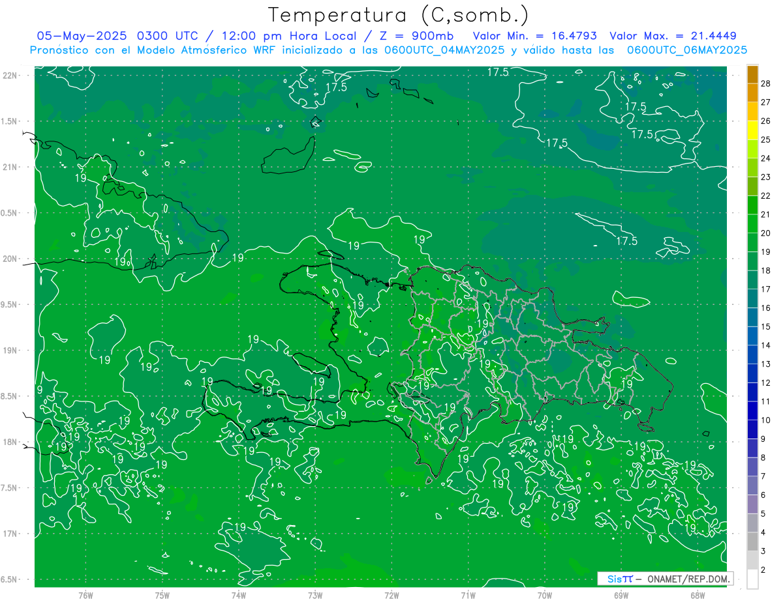Click the "68W" longitude axis label
Image resolution: width=783 pixels, height=604 pixels.
[x=698, y=596]
